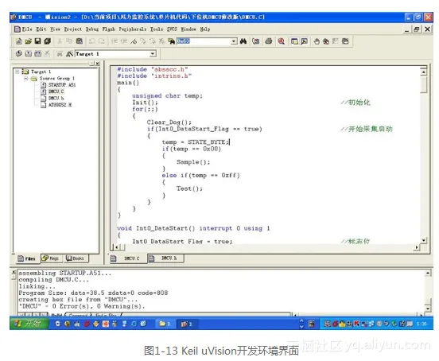Viewport: 439px width, 361px height.
Task: Toggle the Output Window icon
Action: point(304,41)
